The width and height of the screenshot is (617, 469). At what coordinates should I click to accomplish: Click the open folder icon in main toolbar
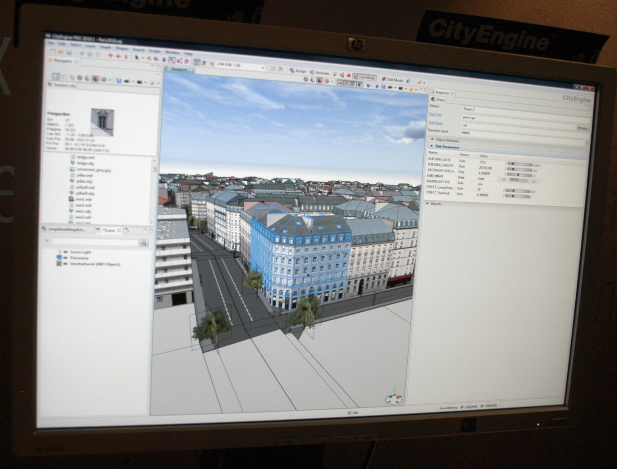pos(61,53)
